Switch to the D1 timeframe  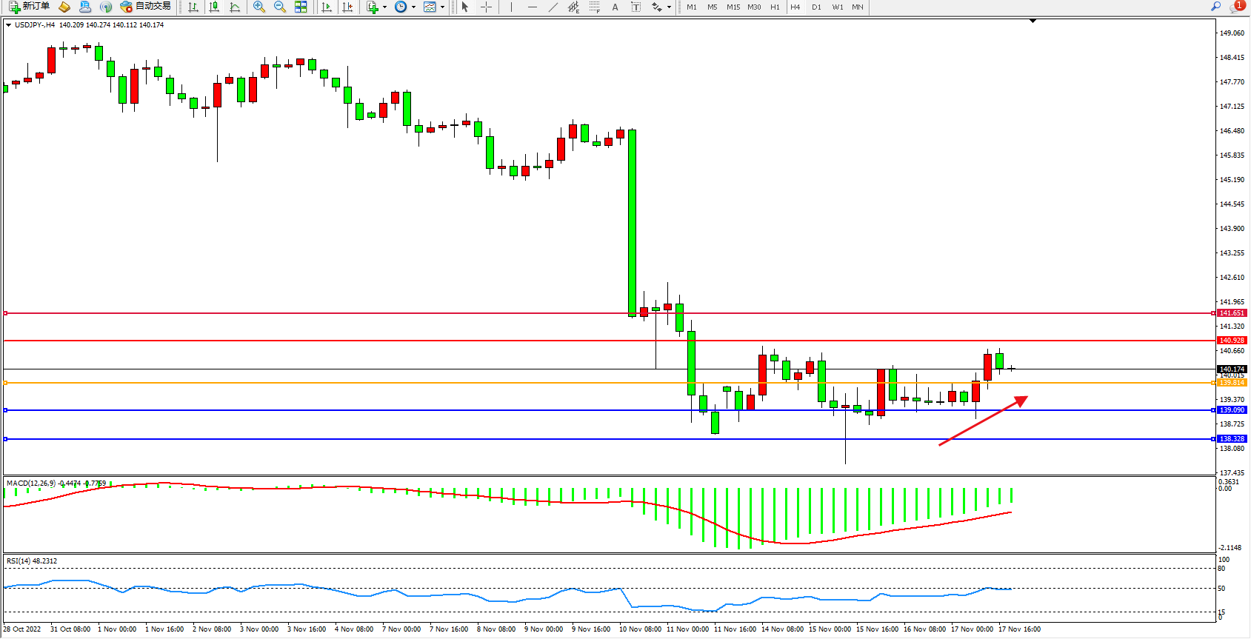click(816, 7)
